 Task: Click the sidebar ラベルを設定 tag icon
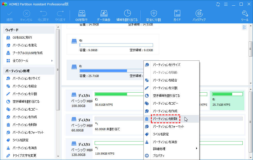click(x=8, y=140)
